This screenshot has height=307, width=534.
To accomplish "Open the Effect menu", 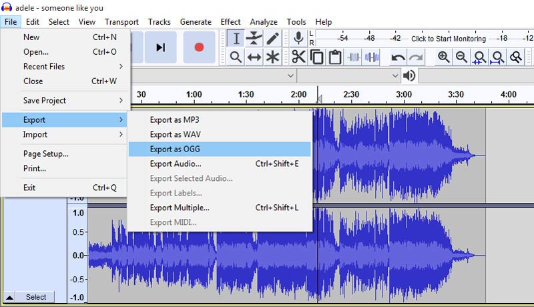I will coord(230,22).
